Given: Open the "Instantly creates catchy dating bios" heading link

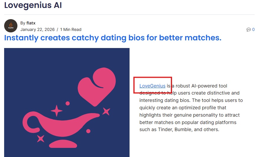Looking at the screenshot, I should 113,38.
